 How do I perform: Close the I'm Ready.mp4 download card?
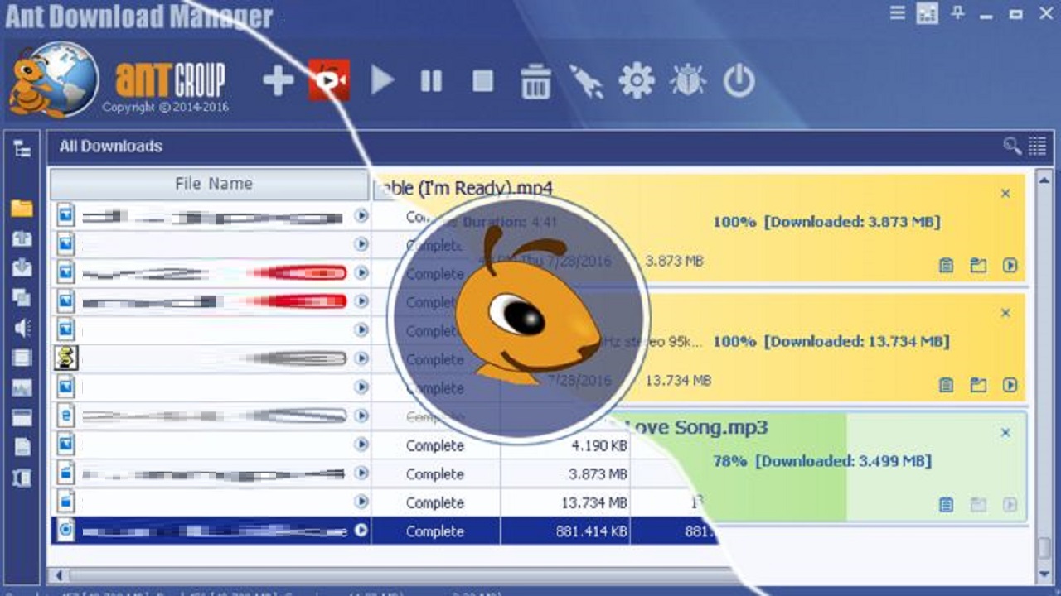[1005, 194]
